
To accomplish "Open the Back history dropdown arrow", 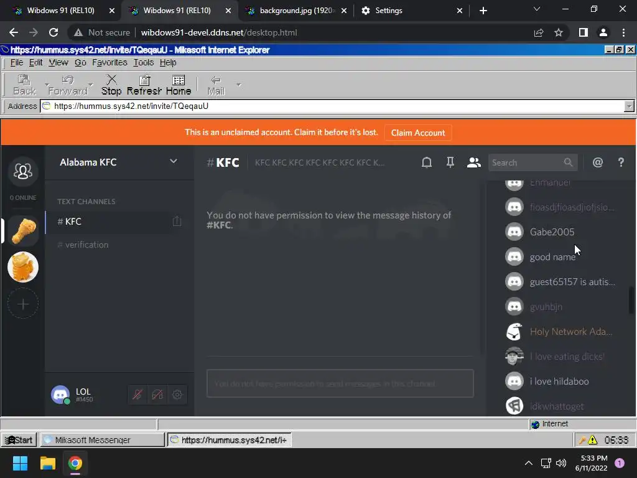I will point(47,85).
